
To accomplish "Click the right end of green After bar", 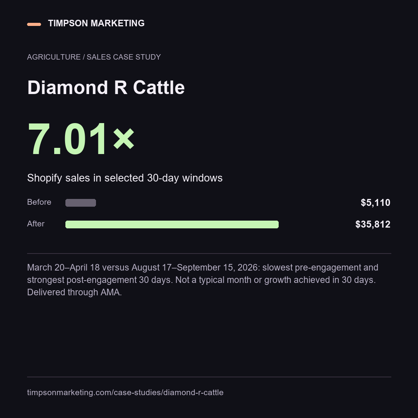I will click(277, 224).
